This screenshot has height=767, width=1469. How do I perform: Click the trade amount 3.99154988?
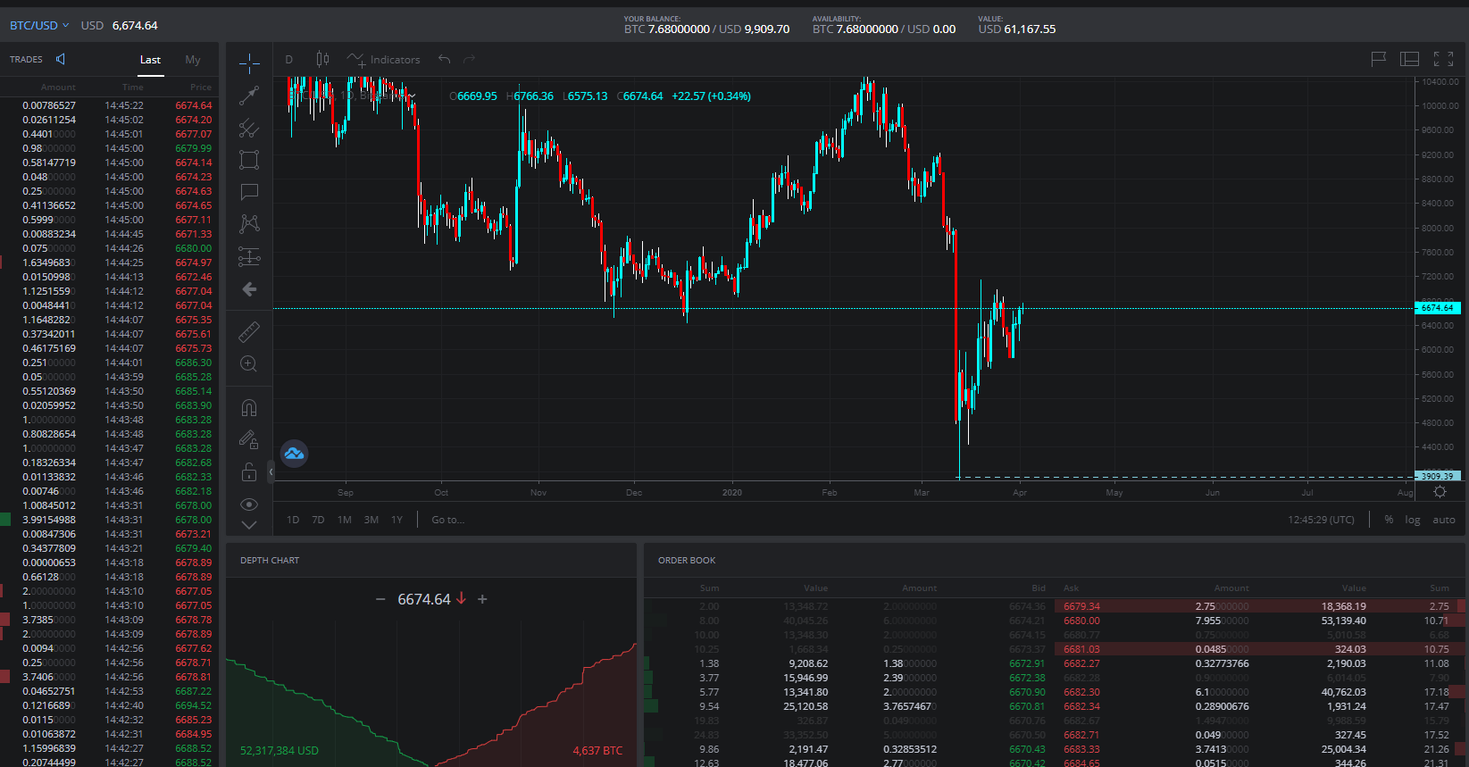point(49,520)
